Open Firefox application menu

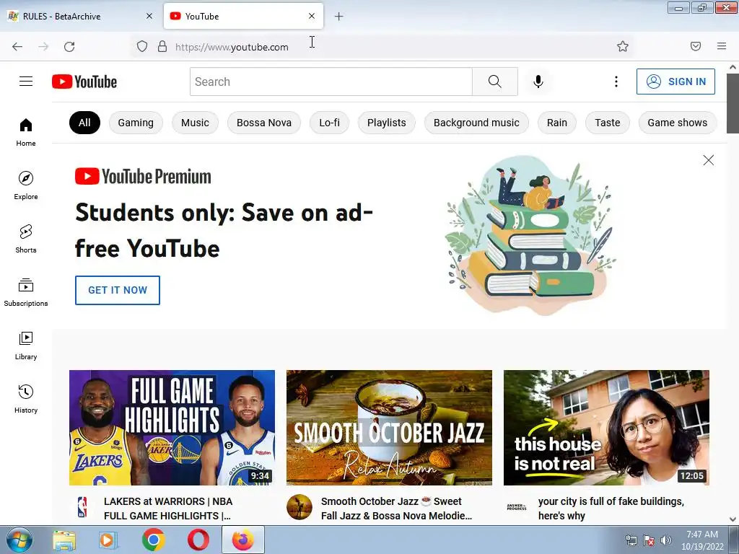coord(722,46)
